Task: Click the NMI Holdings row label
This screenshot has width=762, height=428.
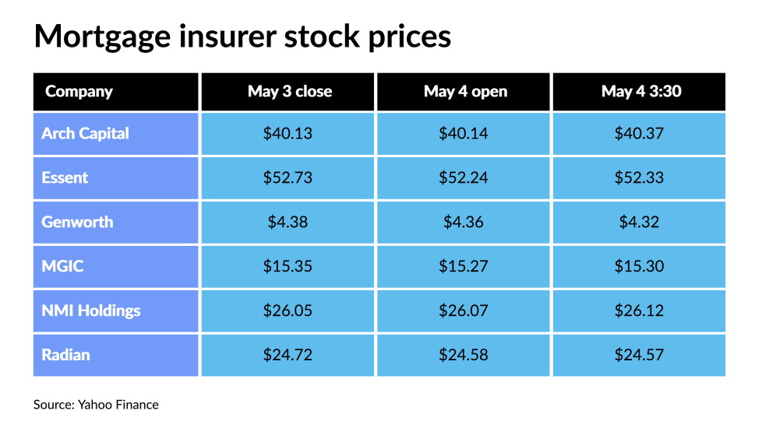Action: click(x=115, y=311)
